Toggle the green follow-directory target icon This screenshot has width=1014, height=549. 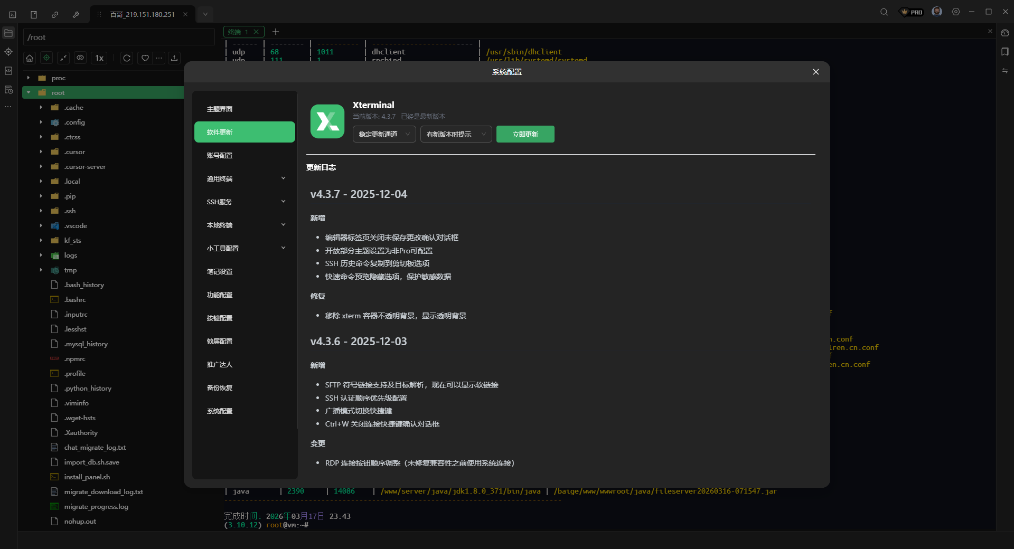[46, 58]
